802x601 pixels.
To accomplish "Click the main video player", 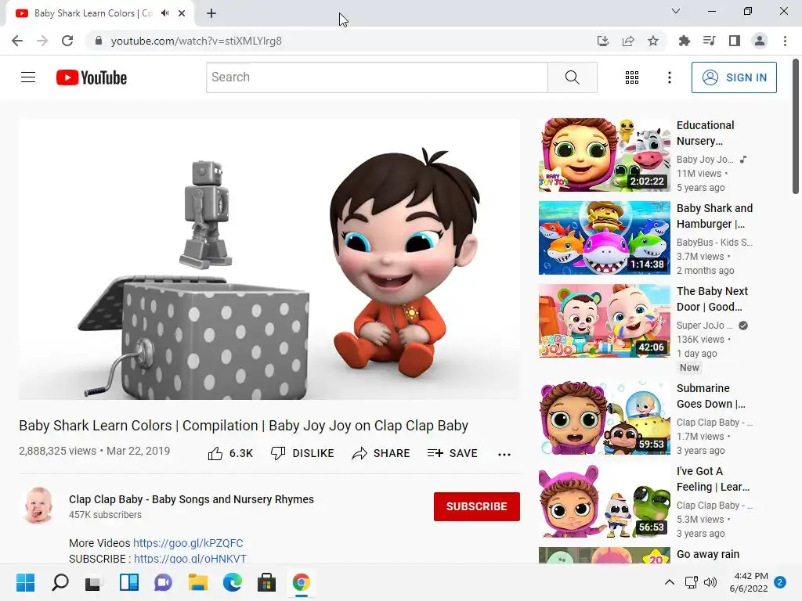I will tap(269, 259).
